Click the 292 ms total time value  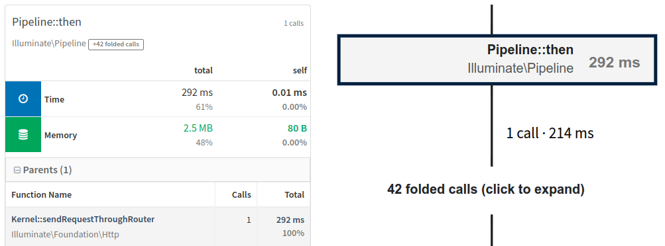tap(197, 93)
